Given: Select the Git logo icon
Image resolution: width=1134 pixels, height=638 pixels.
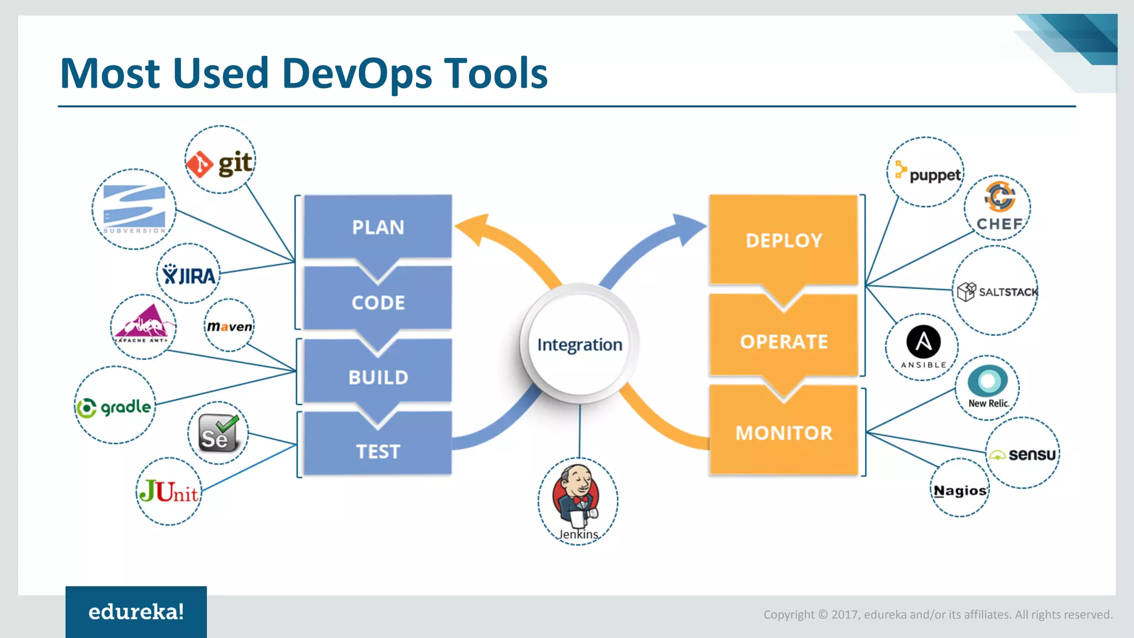Looking at the screenshot, I should pyautogui.click(x=220, y=161).
